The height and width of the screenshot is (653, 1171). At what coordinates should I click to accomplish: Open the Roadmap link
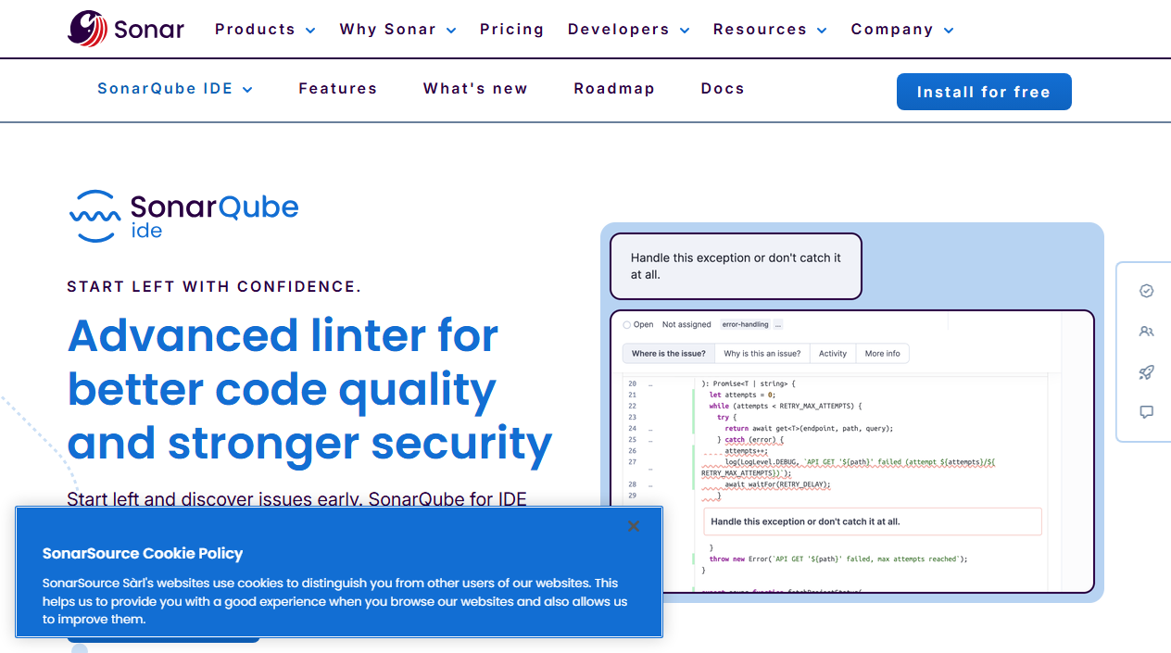614,89
